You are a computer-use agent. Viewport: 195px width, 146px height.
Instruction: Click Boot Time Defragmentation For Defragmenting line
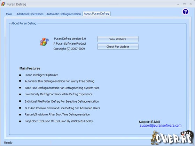click(62, 88)
